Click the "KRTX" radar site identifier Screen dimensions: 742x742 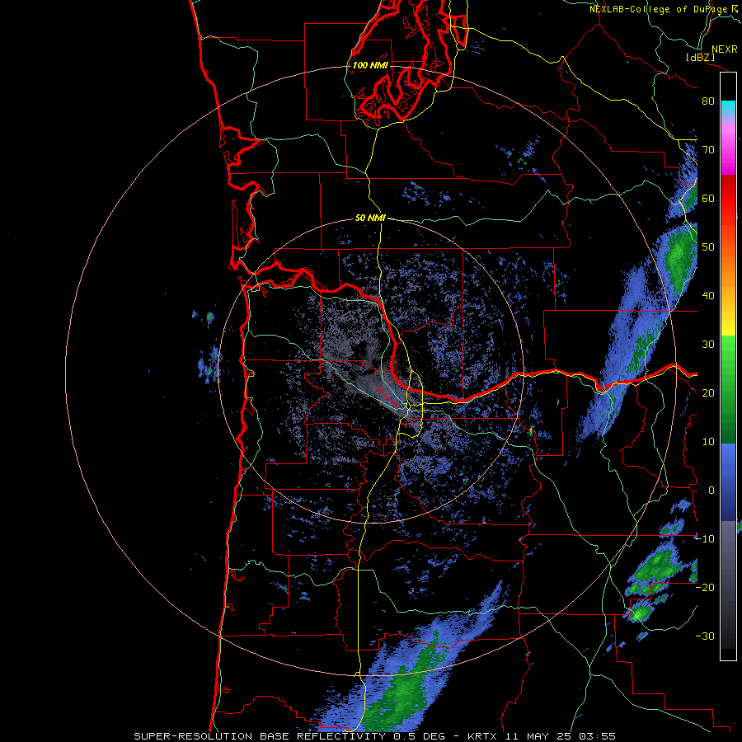pos(482,736)
